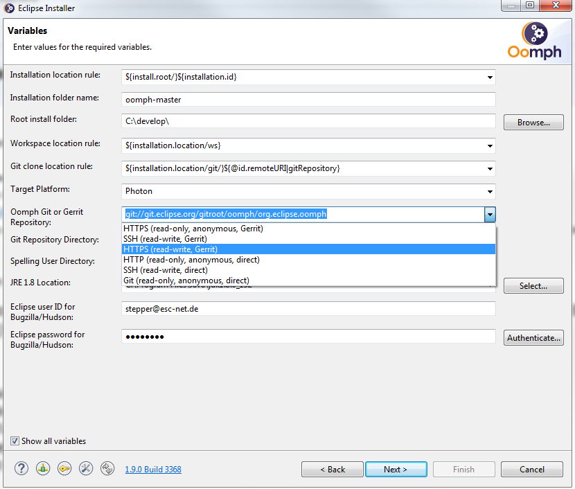
Task: Click the Installation location rule value text
Action: click(x=181, y=77)
